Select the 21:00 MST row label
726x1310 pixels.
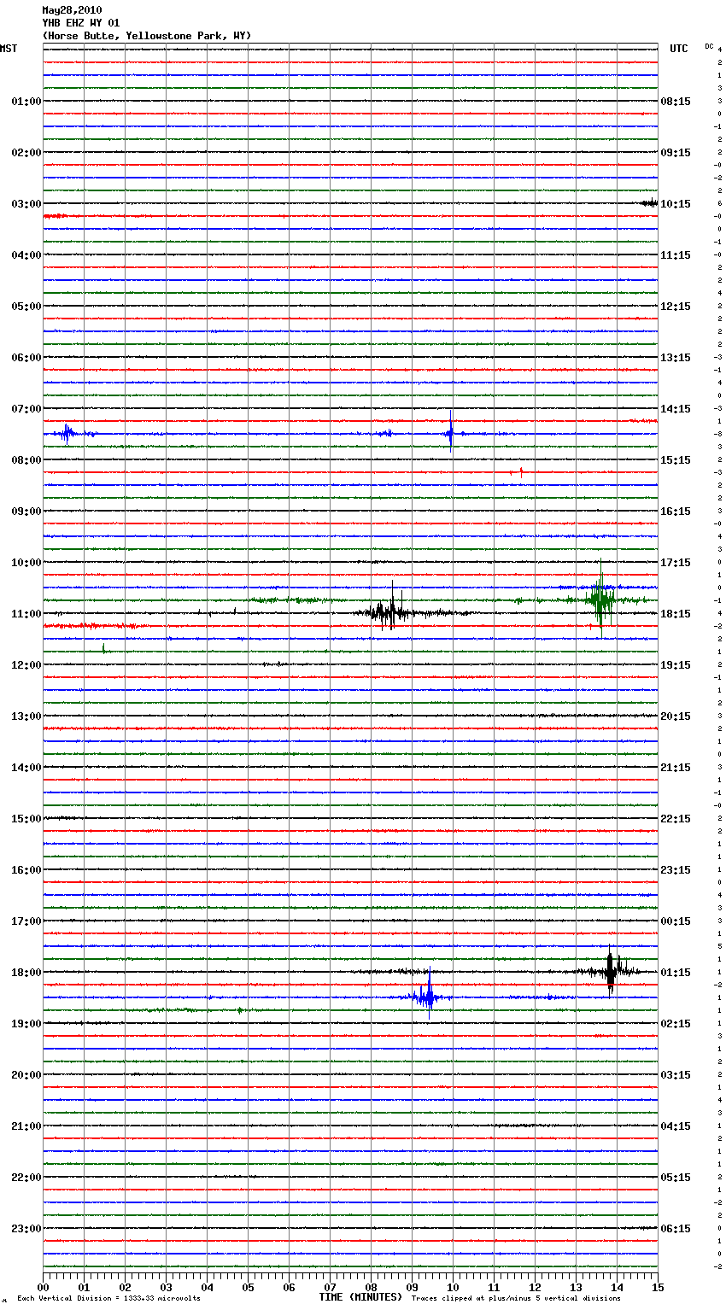pyautogui.click(x=26, y=1126)
